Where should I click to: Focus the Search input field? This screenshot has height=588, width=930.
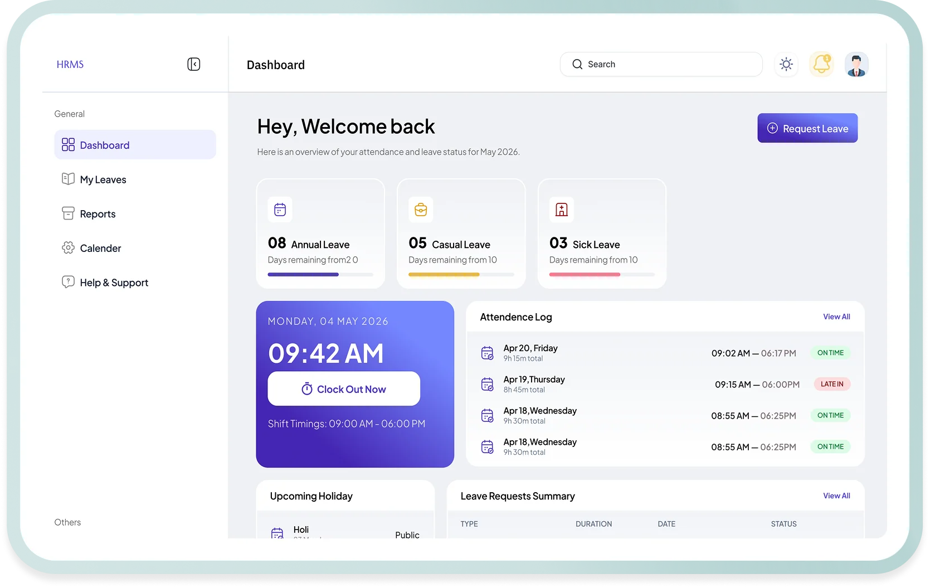pos(661,64)
